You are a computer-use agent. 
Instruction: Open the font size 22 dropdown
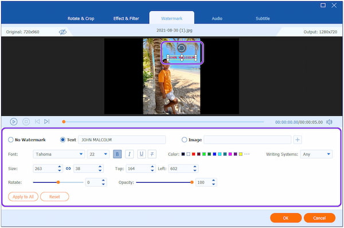tap(98, 154)
